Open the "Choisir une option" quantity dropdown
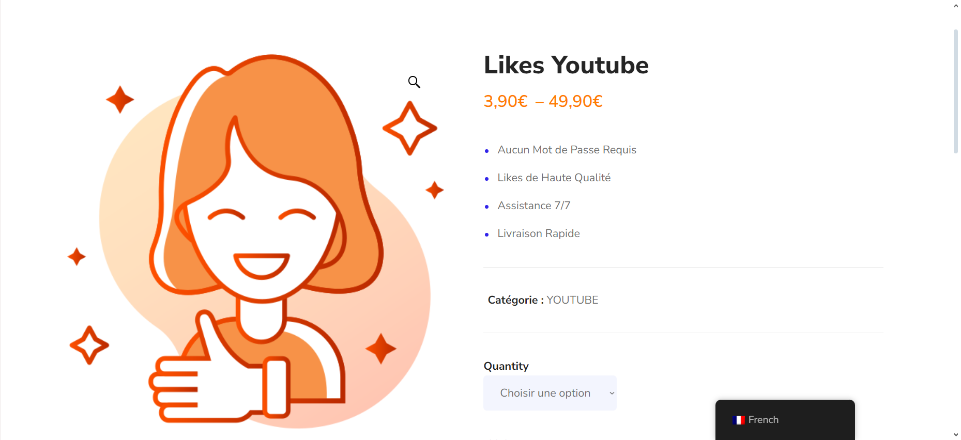The image size is (961, 440). (550, 393)
